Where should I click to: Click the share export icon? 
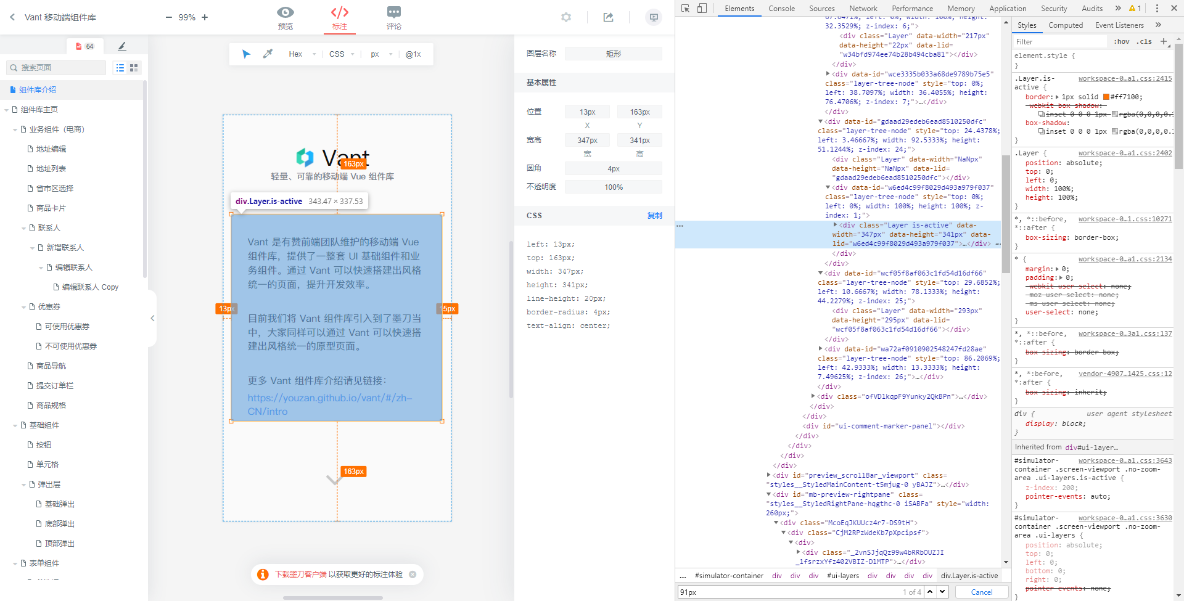point(609,17)
